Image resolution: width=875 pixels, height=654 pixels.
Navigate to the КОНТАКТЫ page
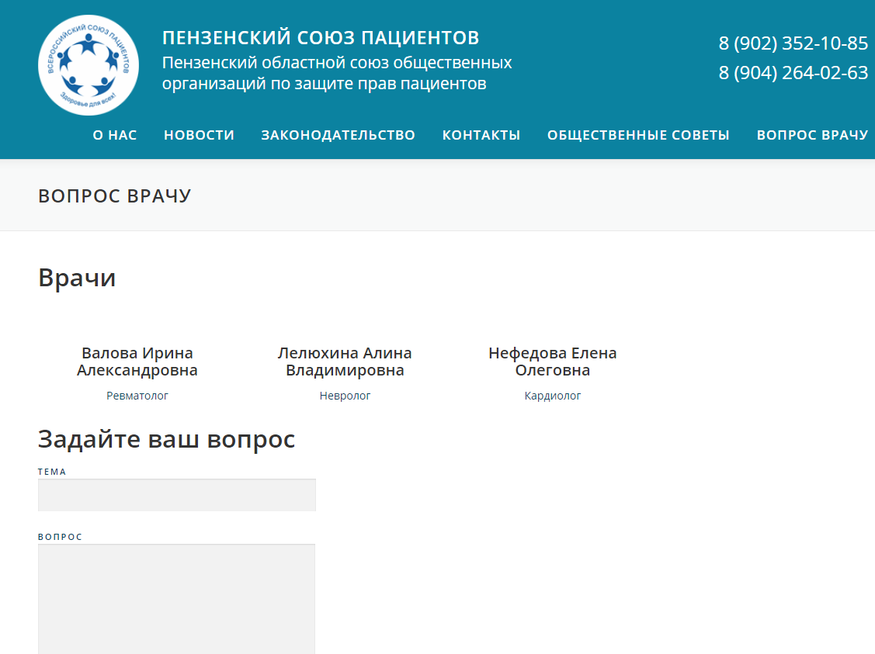coord(481,135)
